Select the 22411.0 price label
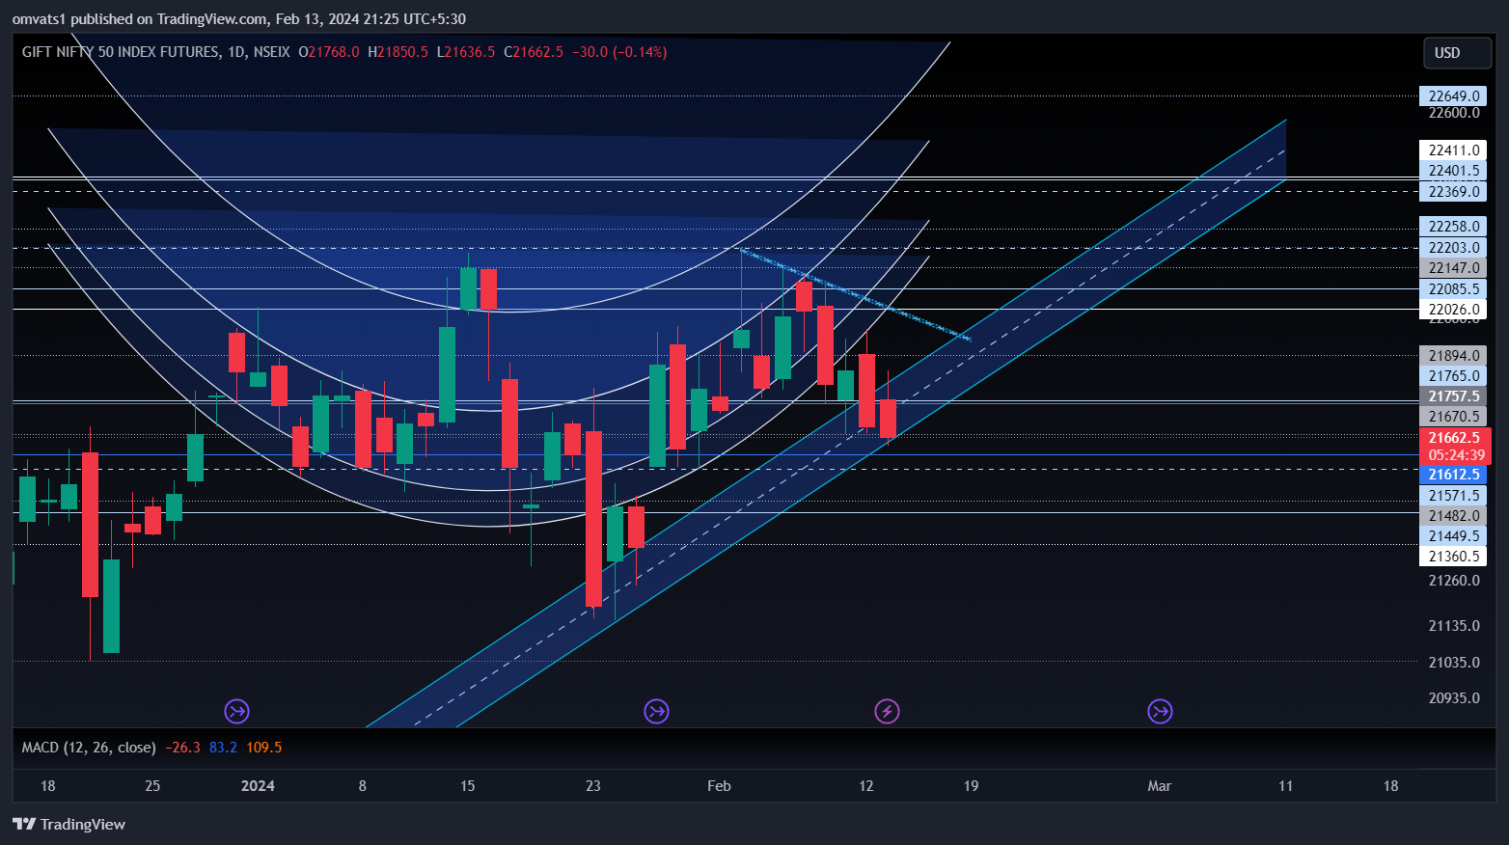 (1453, 150)
